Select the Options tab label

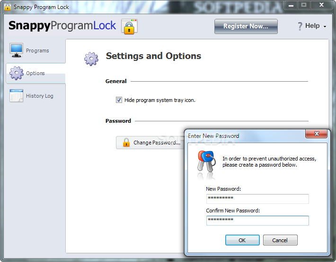click(x=35, y=73)
